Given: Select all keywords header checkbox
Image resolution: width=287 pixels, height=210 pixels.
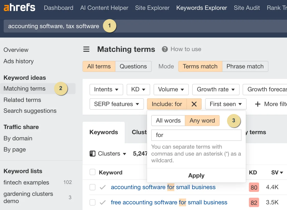Looking at the screenshot, I should pos(92,172).
